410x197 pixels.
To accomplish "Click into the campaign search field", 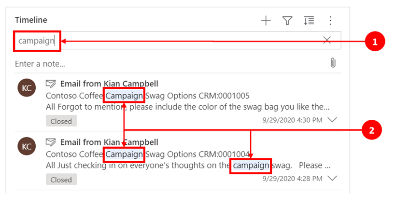I will pos(169,41).
